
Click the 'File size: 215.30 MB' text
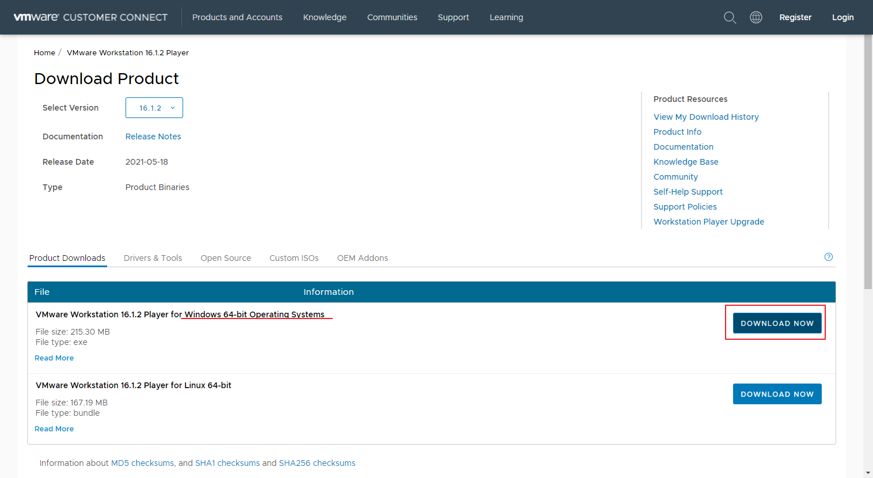73,332
